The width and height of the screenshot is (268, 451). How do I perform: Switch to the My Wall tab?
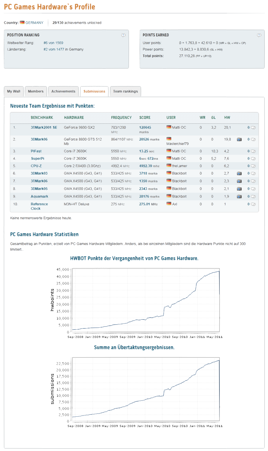coord(14,91)
